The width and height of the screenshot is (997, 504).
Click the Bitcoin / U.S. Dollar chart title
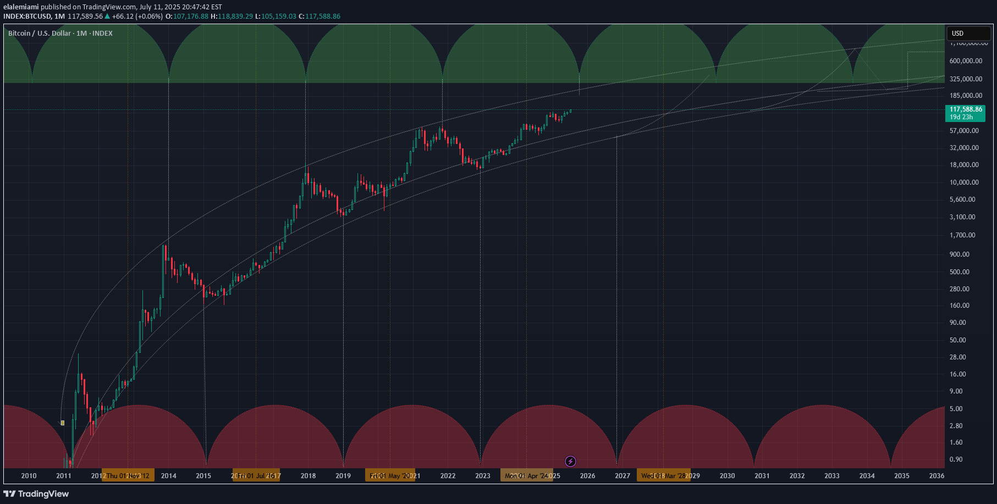(x=60, y=34)
